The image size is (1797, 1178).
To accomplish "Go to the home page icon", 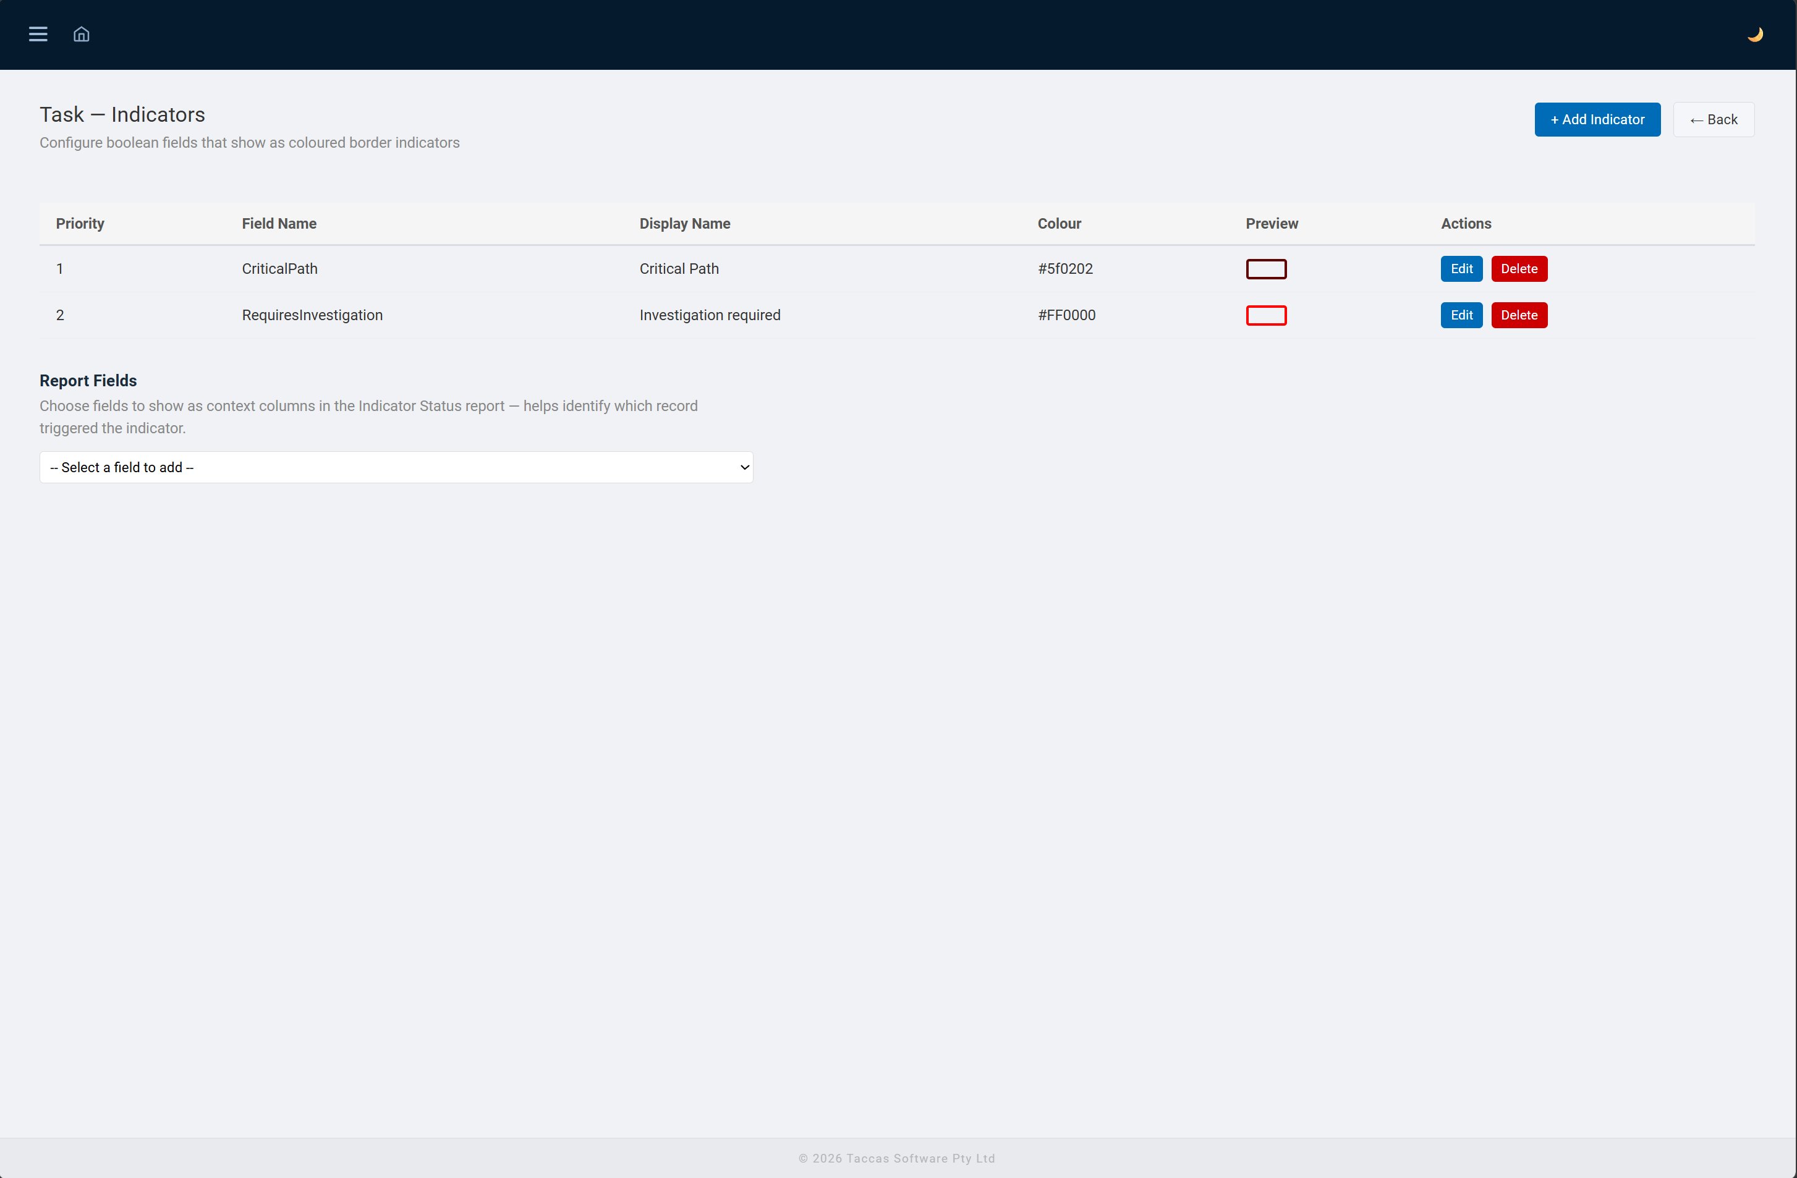I will point(81,34).
